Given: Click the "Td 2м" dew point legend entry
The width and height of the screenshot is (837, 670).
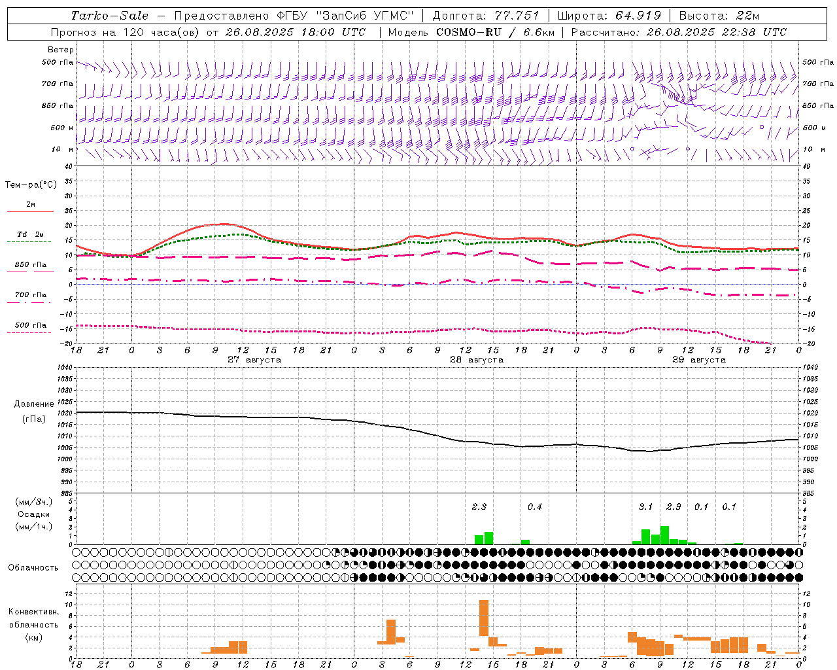Looking at the screenshot, I should click(30, 234).
